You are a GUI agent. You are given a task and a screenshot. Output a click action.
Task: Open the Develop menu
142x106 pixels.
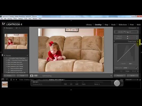click(10, 19)
